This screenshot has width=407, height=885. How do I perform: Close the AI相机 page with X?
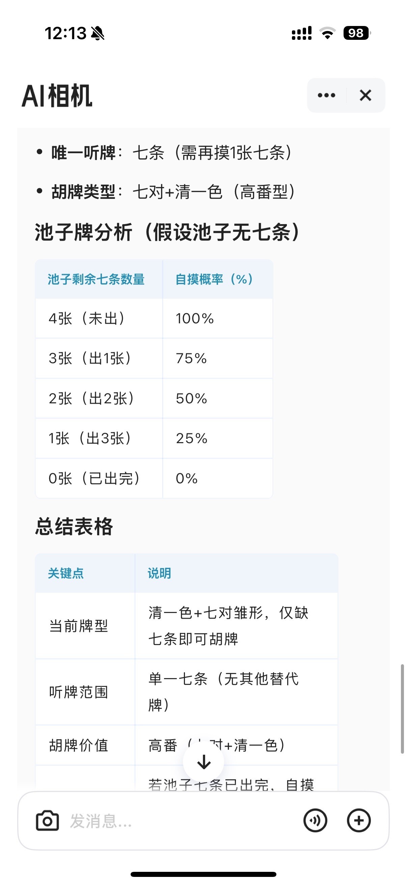point(365,95)
